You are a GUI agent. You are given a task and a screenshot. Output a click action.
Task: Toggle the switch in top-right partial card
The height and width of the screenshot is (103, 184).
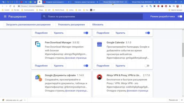point(147,33)
